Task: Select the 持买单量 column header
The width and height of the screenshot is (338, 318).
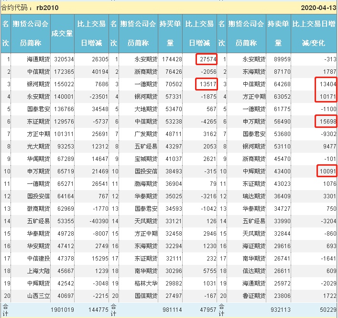Action: pyautogui.click(x=170, y=33)
